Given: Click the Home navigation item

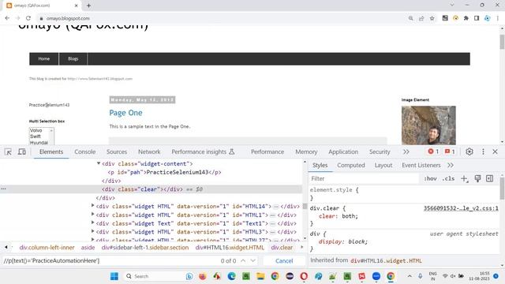Looking at the screenshot, I should 44,59.
